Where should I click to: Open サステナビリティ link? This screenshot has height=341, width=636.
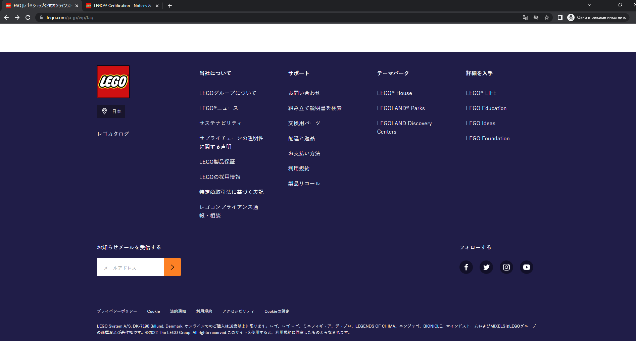pyautogui.click(x=220, y=123)
